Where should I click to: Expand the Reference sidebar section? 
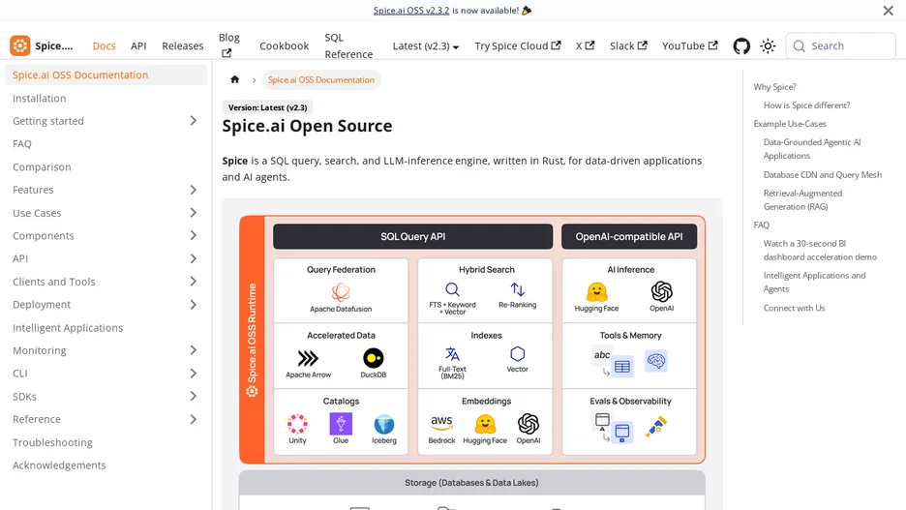pos(193,419)
